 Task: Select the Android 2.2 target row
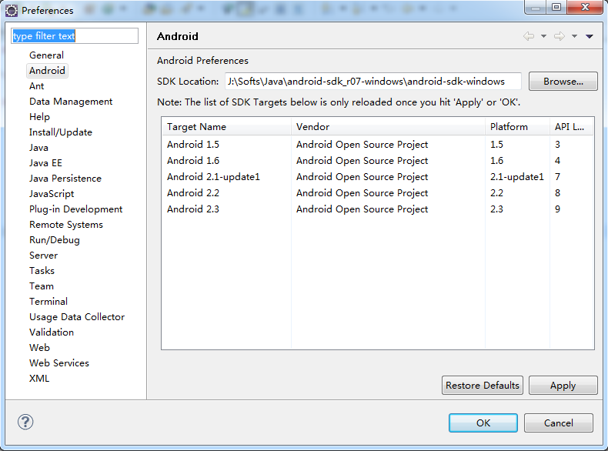(x=378, y=192)
